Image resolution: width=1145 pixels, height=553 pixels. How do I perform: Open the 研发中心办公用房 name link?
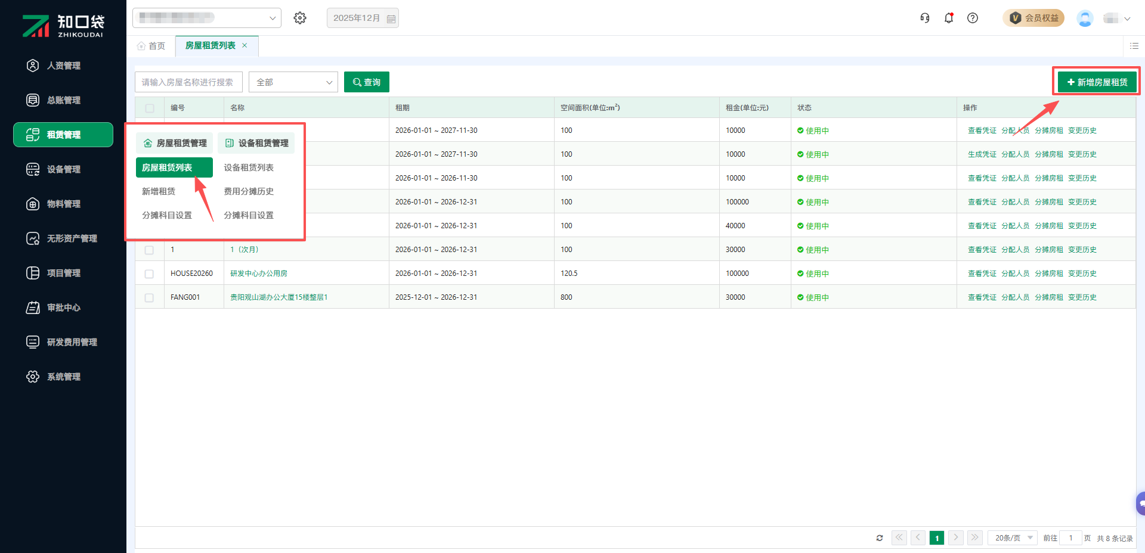coord(259,274)
